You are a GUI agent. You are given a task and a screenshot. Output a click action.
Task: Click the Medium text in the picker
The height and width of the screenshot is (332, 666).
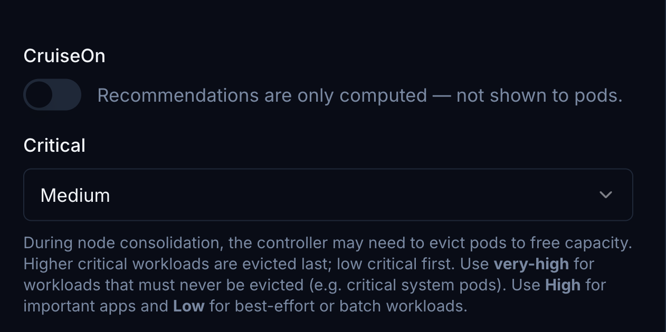tap(75, 194)
